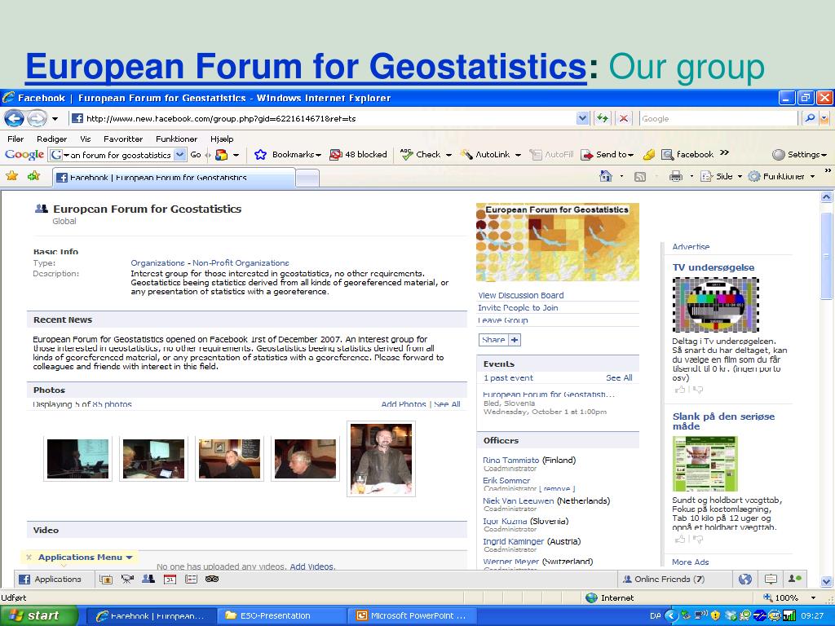Open the Hjælp menu

pos(222,139)
